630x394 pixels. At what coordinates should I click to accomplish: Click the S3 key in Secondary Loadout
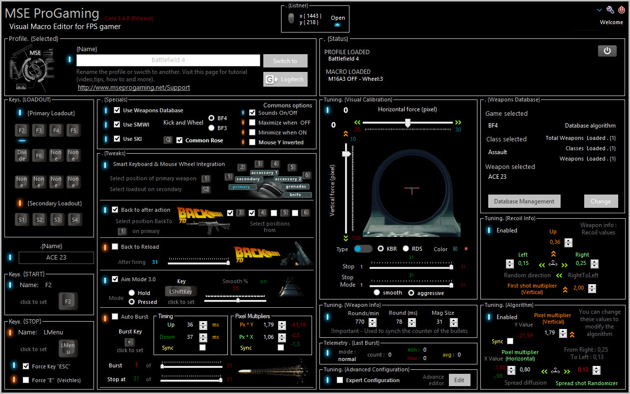click(57, 220)
